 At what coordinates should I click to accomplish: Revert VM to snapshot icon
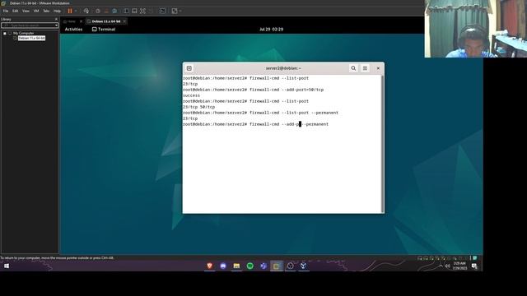(106, 11)
